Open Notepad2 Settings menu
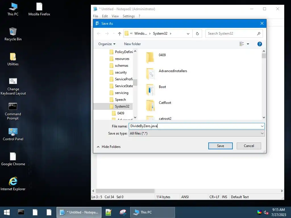 pos(129,16)
